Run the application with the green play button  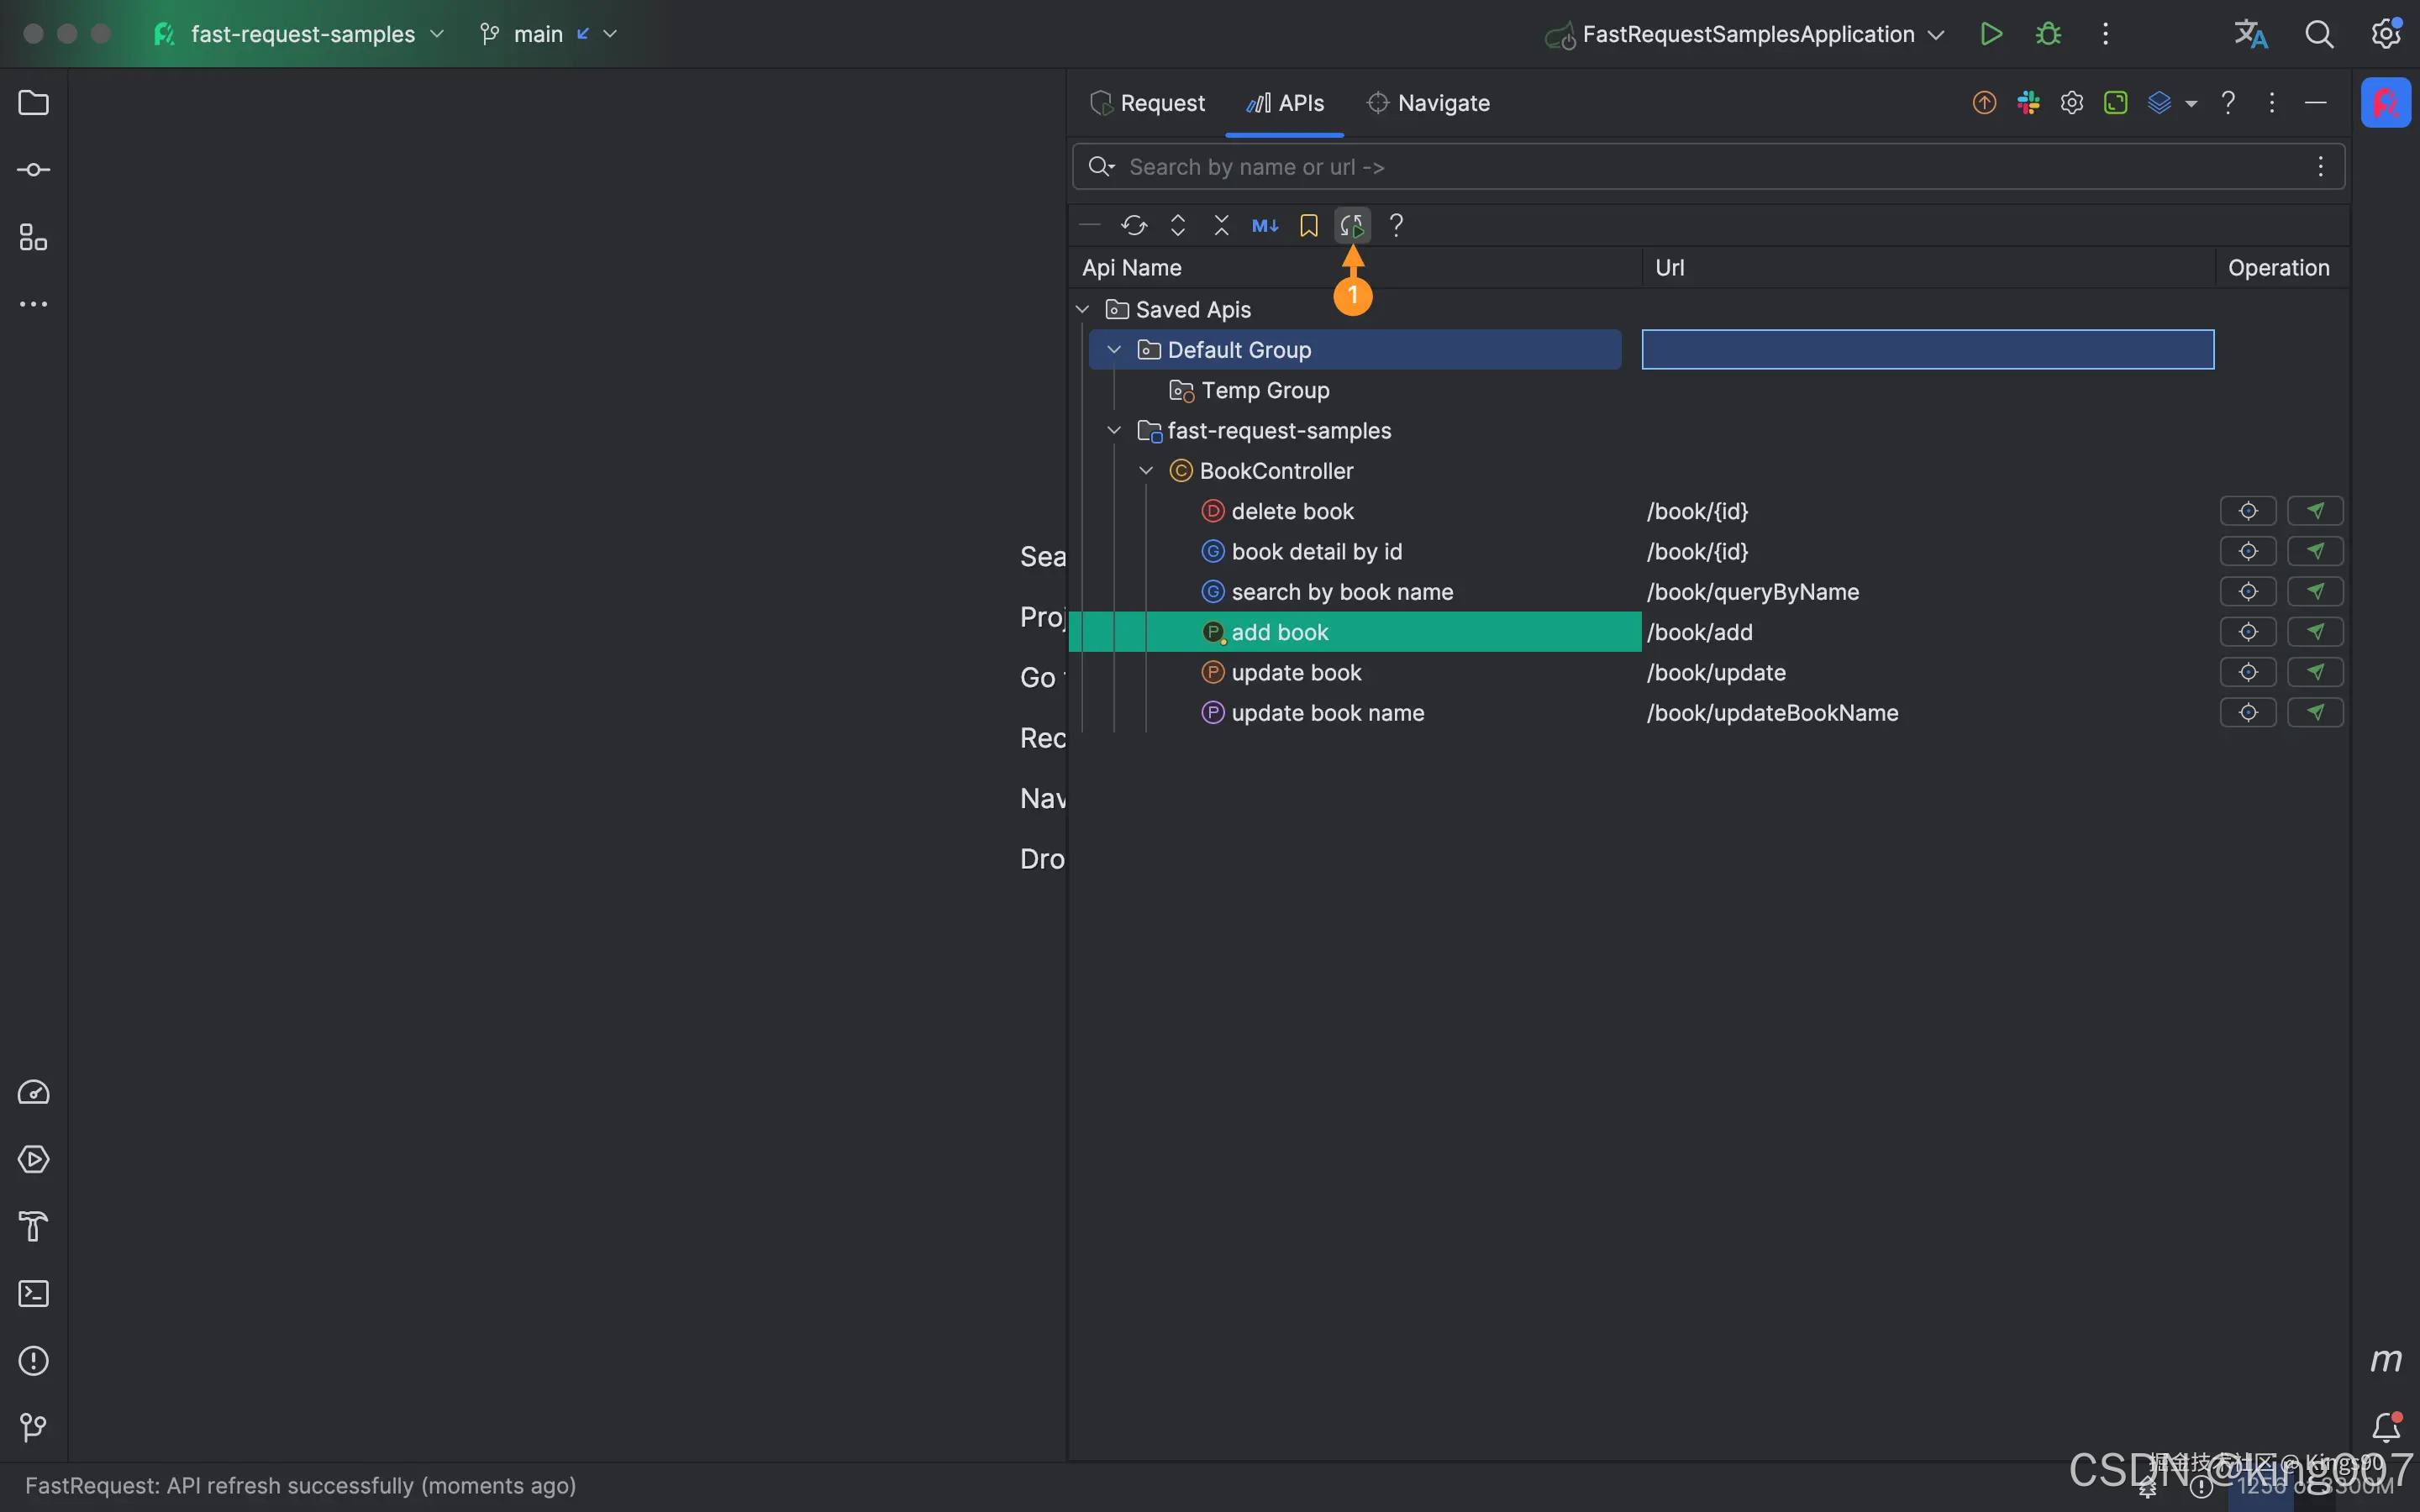pyautogui.click(x=1991, y=34)
